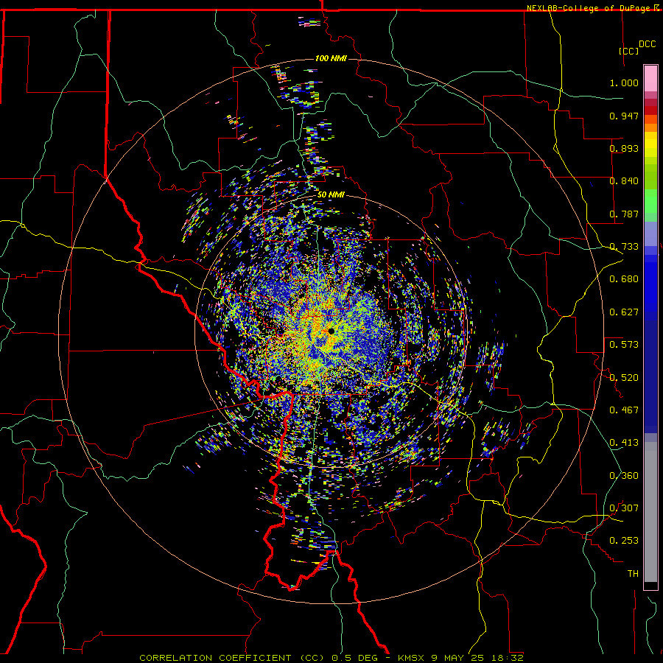Click the bright green swatch on color bar
Viewport: 663px width, 663px height.
pos(650,201)
